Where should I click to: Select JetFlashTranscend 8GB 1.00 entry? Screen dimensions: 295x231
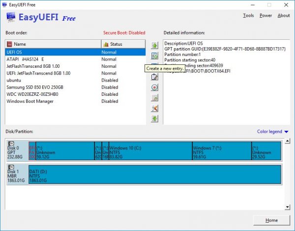pos(75,66)
